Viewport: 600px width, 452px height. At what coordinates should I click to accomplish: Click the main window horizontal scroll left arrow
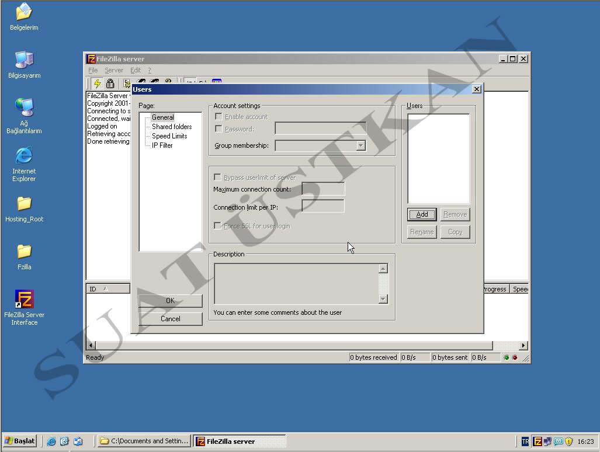click(x=91, y=346)
